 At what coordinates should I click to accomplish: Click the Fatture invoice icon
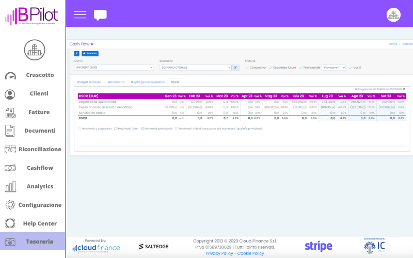point(10,113)
